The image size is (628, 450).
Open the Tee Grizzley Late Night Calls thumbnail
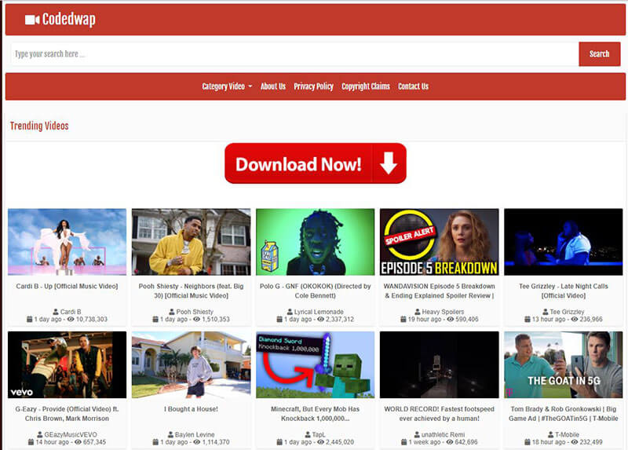(x=564, y=242)
